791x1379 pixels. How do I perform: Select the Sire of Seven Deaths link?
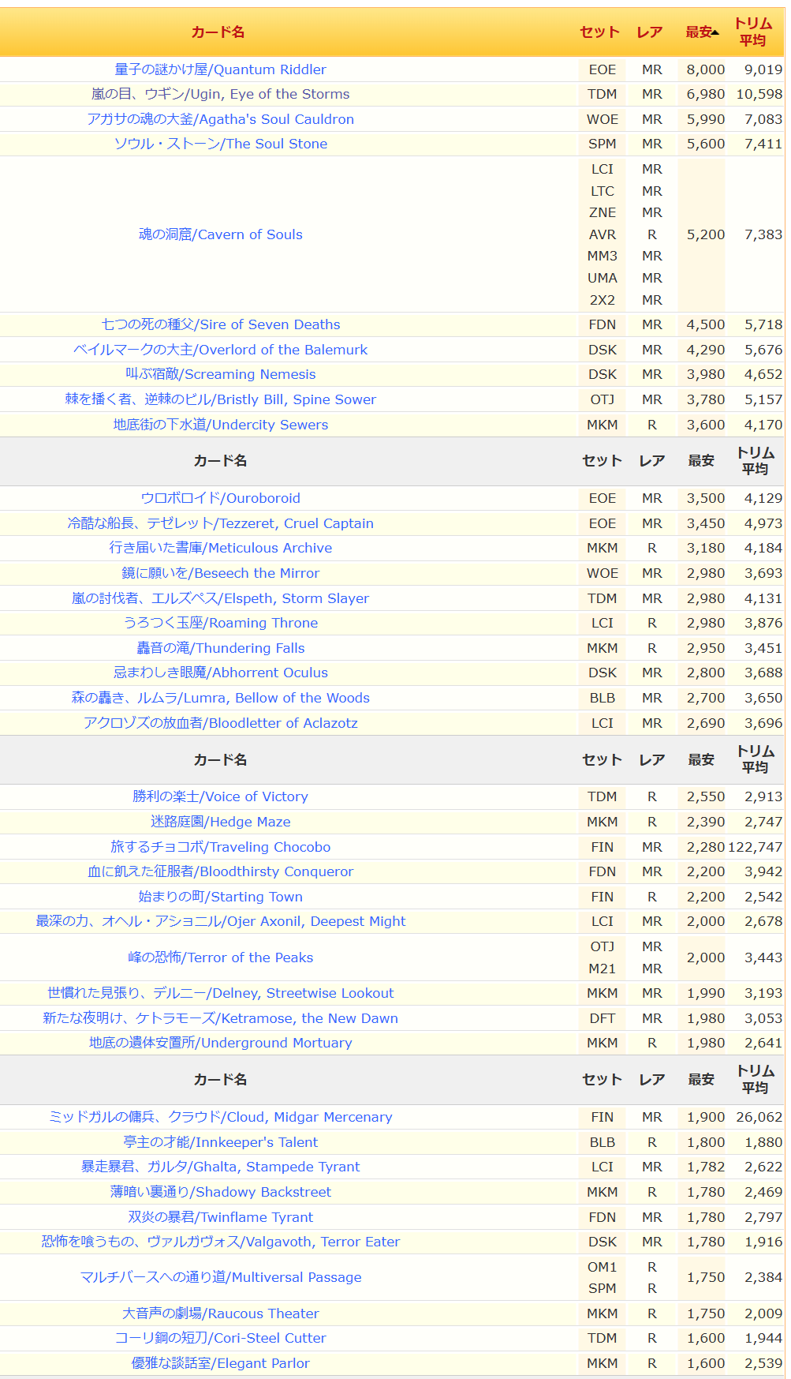click(220, 324)
